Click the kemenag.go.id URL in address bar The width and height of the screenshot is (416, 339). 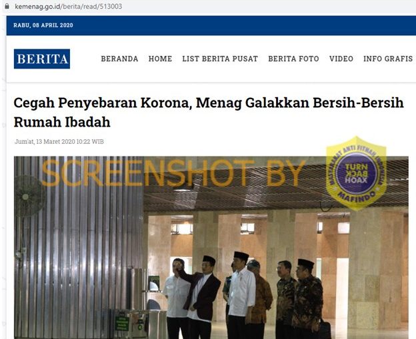pos(69,7)
